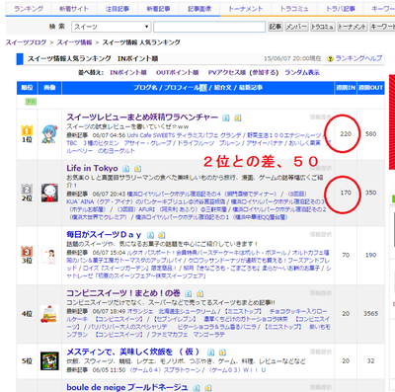The height and width of the screenshot is (392, 395).
Task: Click the rank 1 gold crown icon
Action: pyautogui.click(x=27, y=130)
